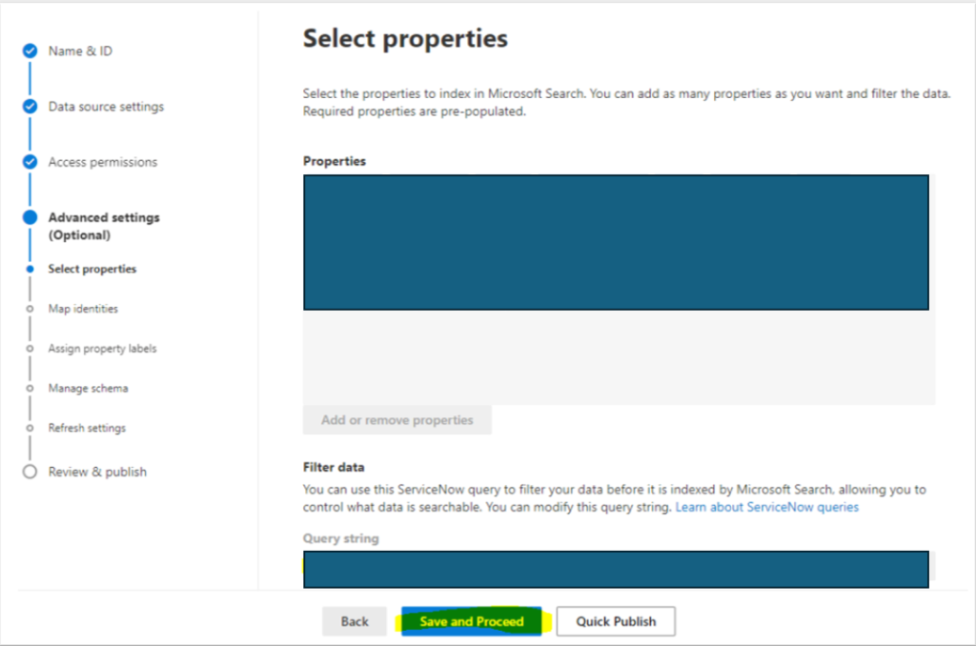Click the completed icon next to Data source settings
The image size is (976, 646).
[x=30, y=106]
